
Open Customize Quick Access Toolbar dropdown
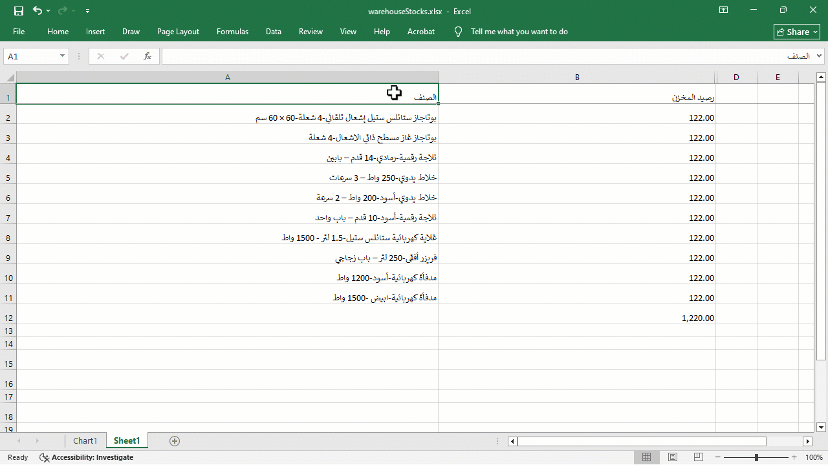point(87,11)
